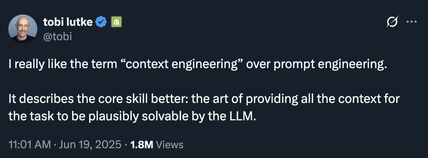Click the blue verified checkmark badge
This screenshot has height=158, width=428.
coord(101,22)
